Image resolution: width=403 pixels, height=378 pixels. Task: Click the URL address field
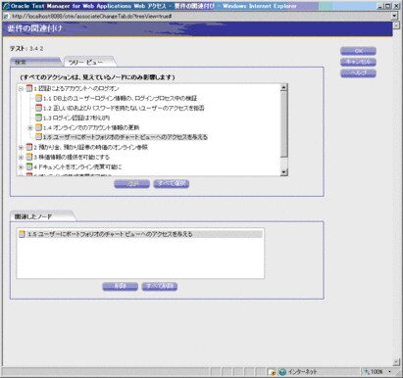pos(196,16)
